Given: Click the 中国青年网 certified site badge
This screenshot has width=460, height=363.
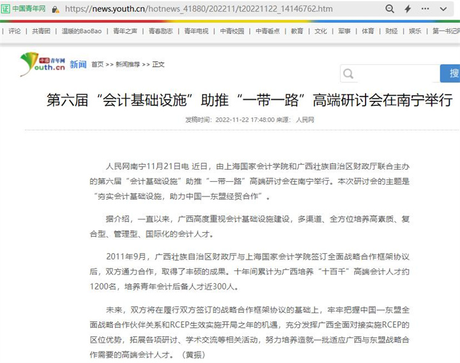Looking at the screenshot, I should pos(24,10).
